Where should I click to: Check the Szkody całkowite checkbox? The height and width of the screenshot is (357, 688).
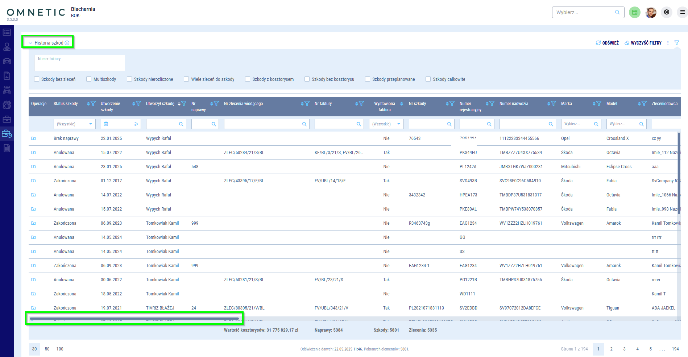pyautogui.click(x=428, y=79)
